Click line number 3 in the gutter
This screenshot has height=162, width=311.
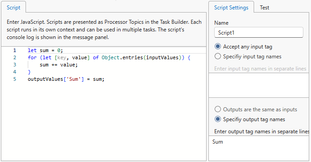pyautogui.click(x=14, y=65)
